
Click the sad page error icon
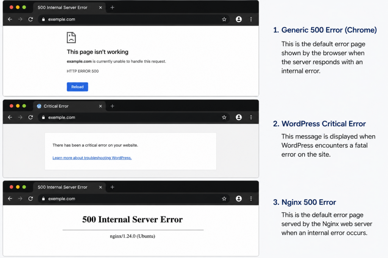pos(71,38)
